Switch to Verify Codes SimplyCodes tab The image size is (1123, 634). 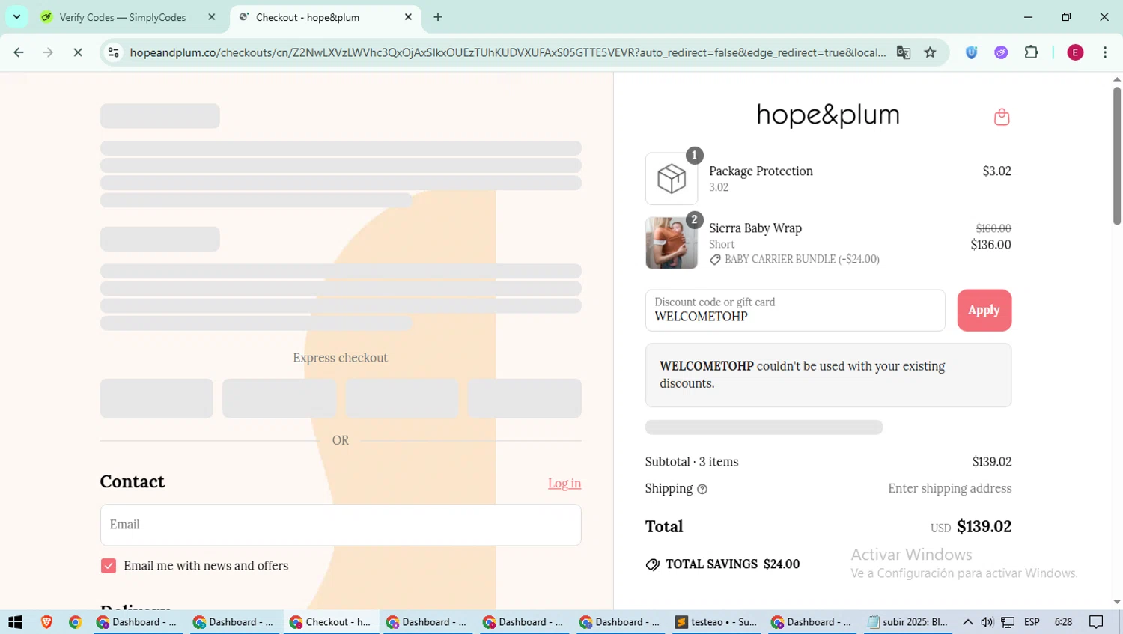(124, 17)
